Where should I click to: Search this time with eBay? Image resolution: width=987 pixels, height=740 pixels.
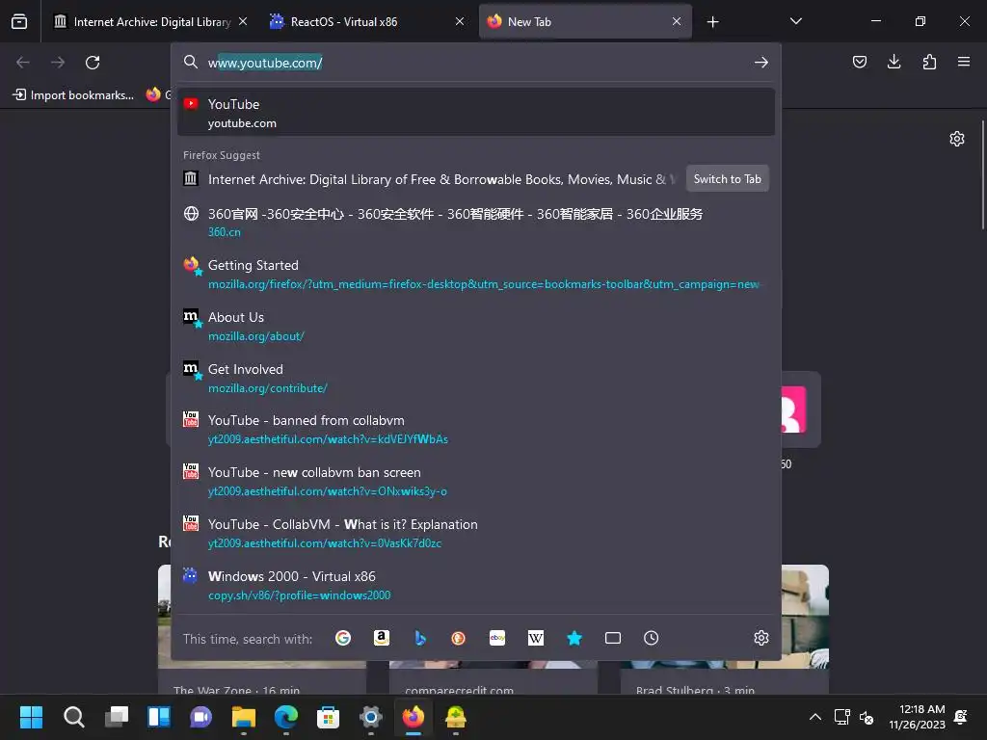497,638
